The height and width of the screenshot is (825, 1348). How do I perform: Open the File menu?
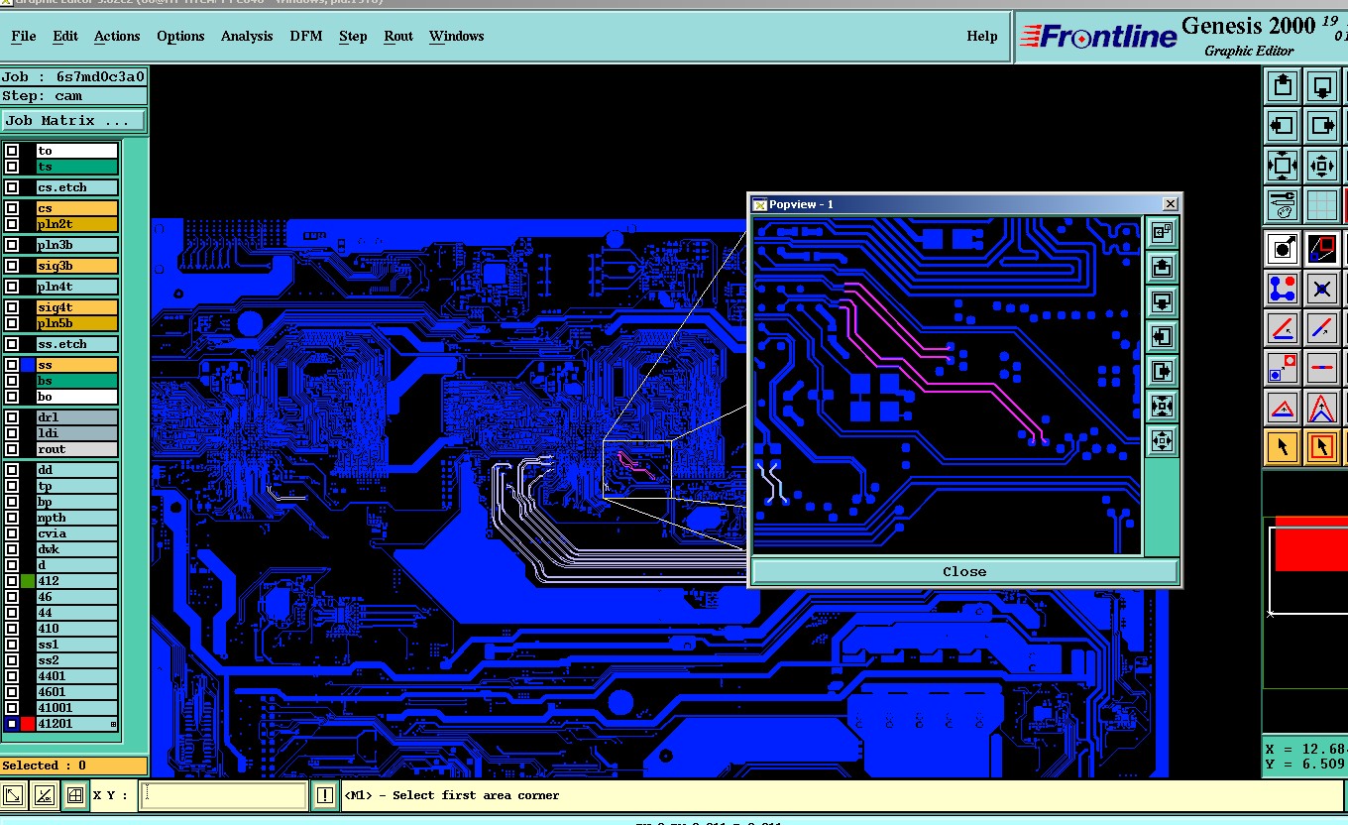click(24, 36)
